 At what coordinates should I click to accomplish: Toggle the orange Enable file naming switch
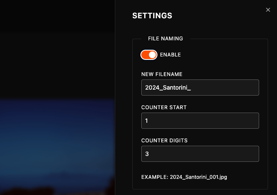[x=149, y=55]
